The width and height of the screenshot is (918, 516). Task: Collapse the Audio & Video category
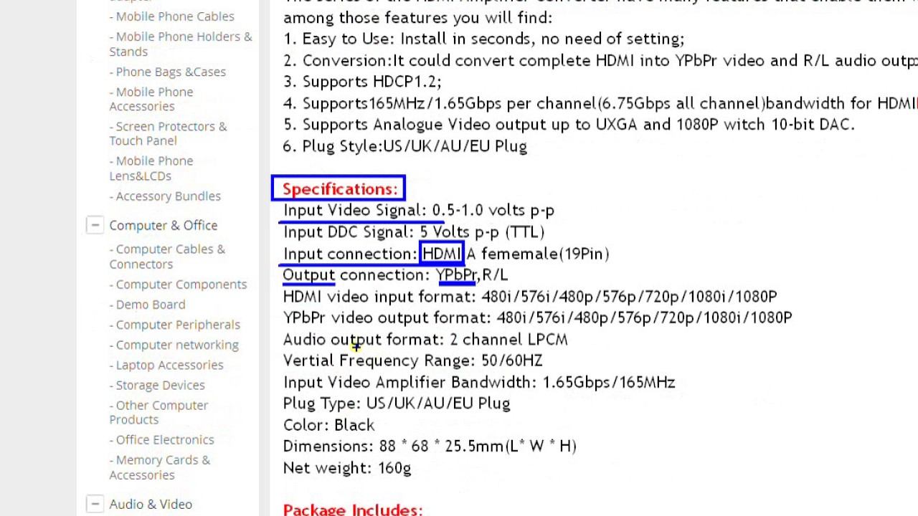95,504
